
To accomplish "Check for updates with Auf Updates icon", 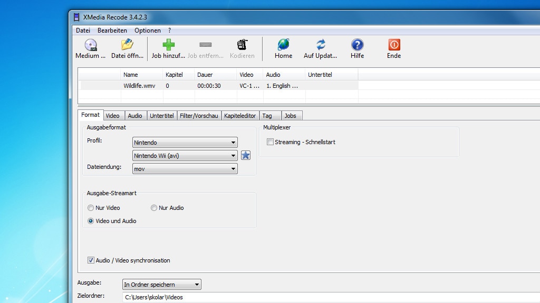I will (320, 45).
